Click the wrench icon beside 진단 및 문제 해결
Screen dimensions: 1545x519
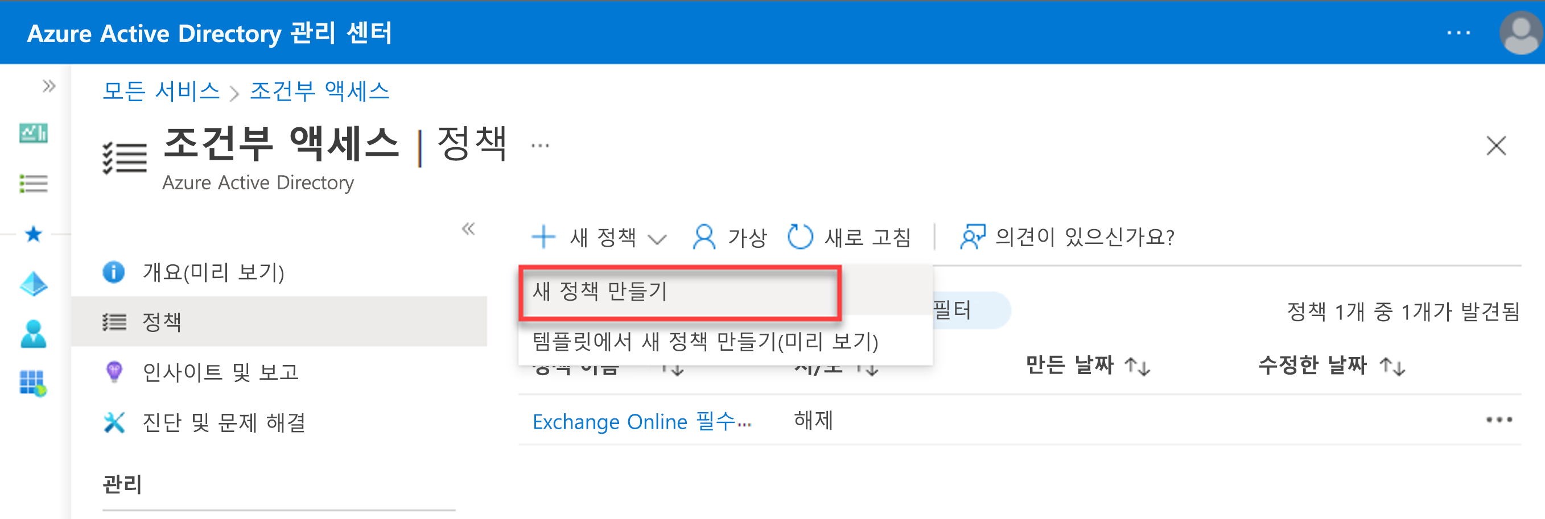(113, 422)
